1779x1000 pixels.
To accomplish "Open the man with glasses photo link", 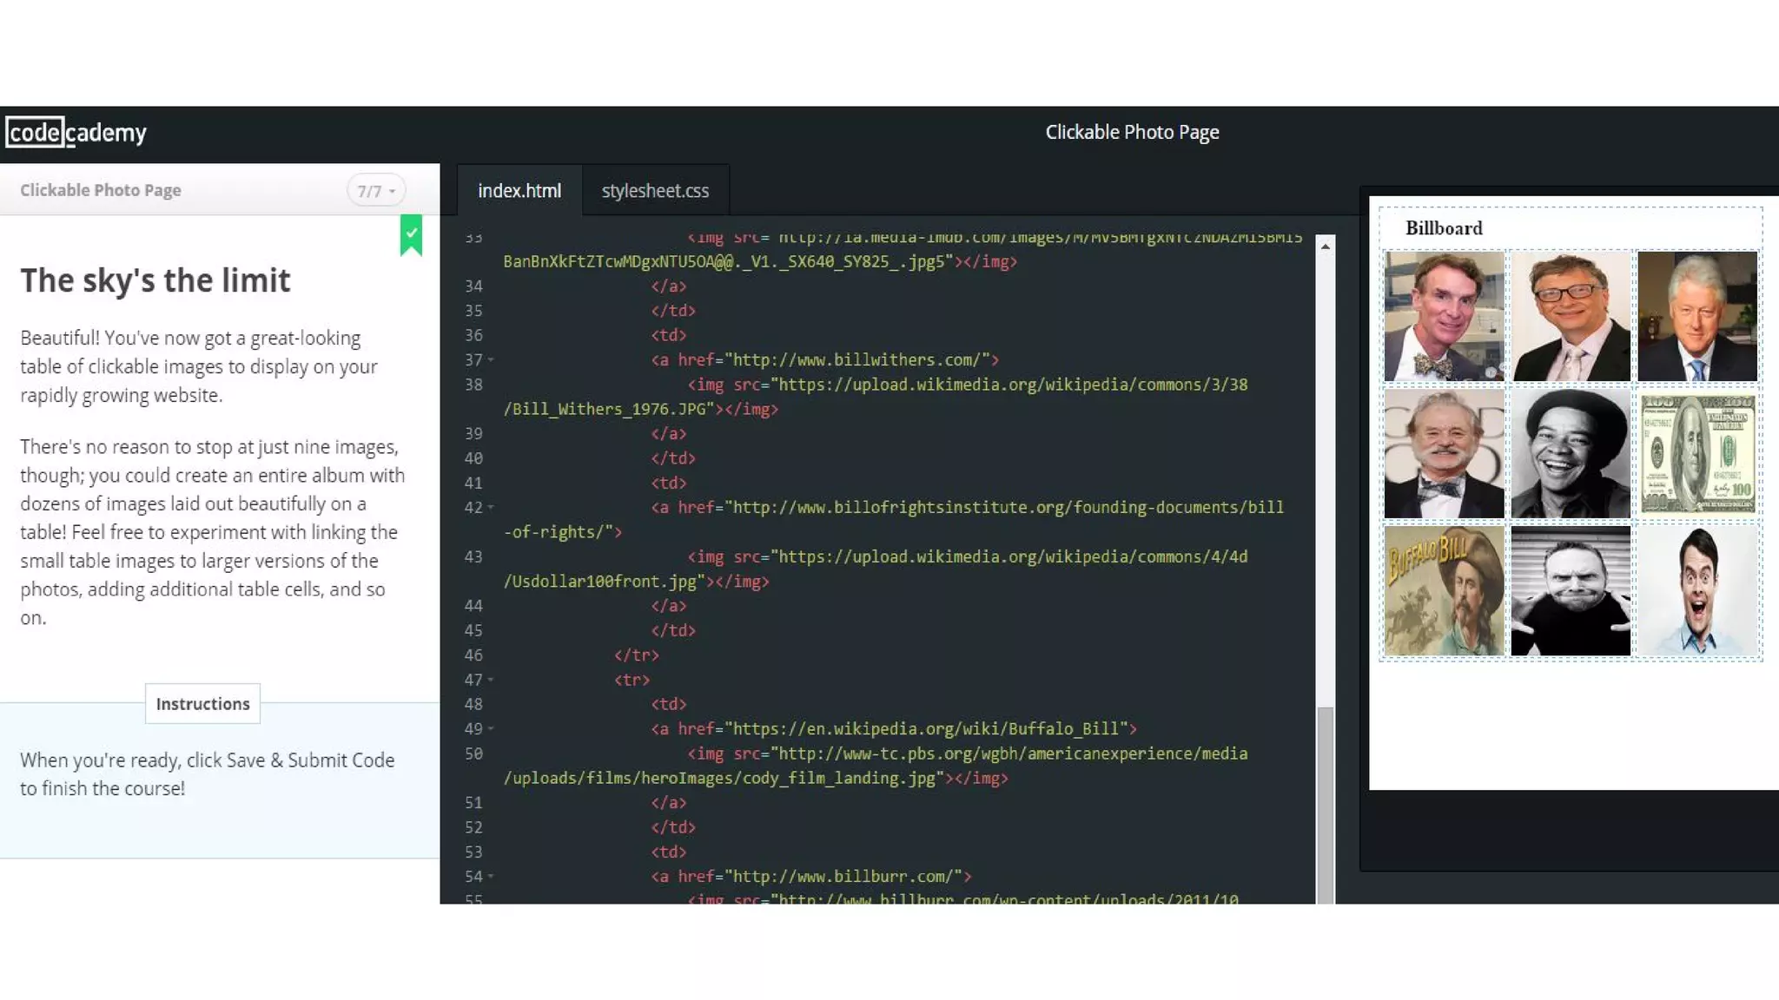I will coord(1571,317).
